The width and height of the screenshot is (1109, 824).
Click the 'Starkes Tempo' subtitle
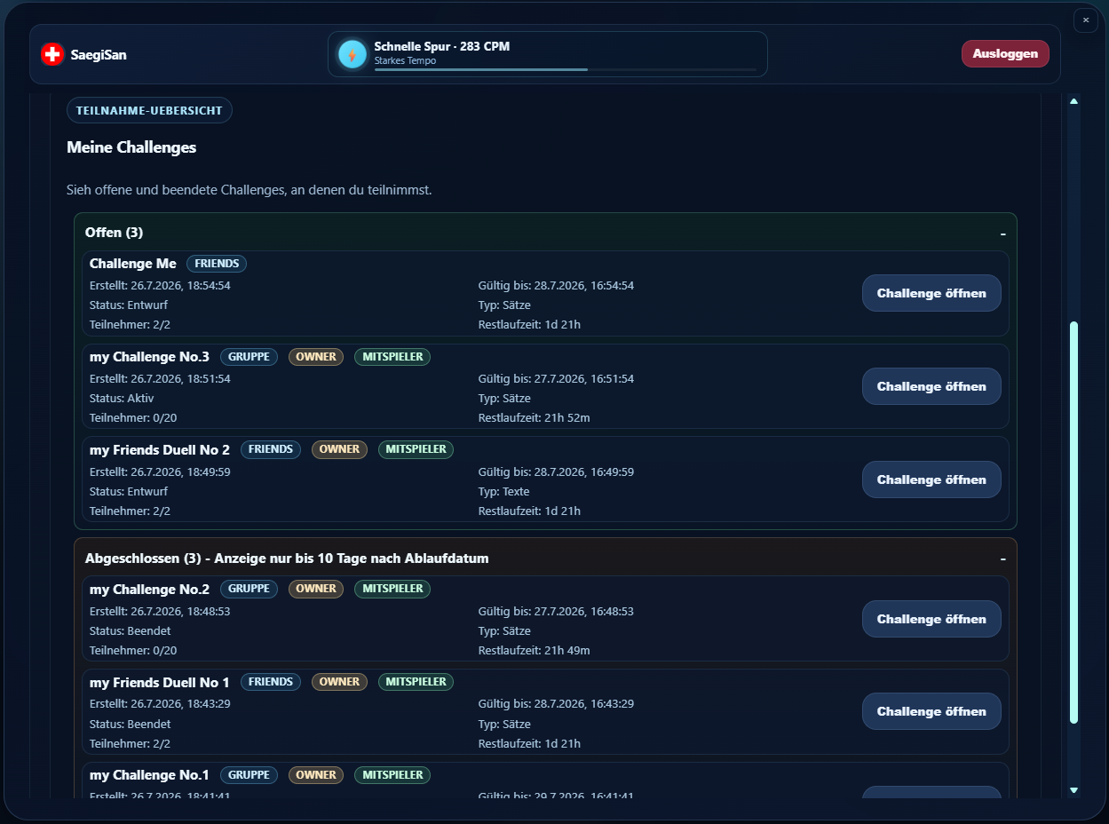[x=405, y=60]
